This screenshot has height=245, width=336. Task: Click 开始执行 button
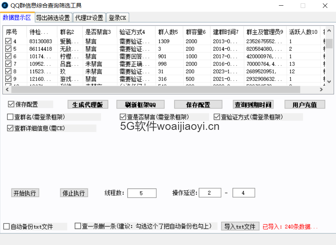point(25,193)
